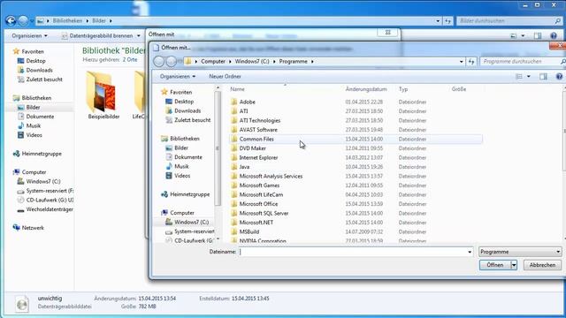
Task: Open the Öffnen button split arrow
Action: tap(514, 265)
